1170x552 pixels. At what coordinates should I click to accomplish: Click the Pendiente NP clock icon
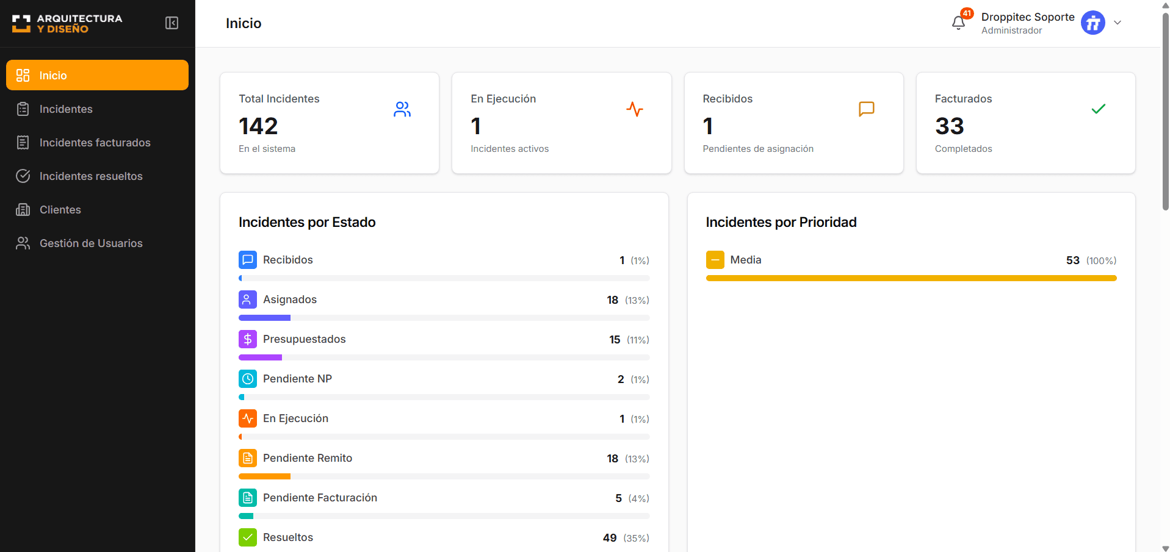click(248, 379)
